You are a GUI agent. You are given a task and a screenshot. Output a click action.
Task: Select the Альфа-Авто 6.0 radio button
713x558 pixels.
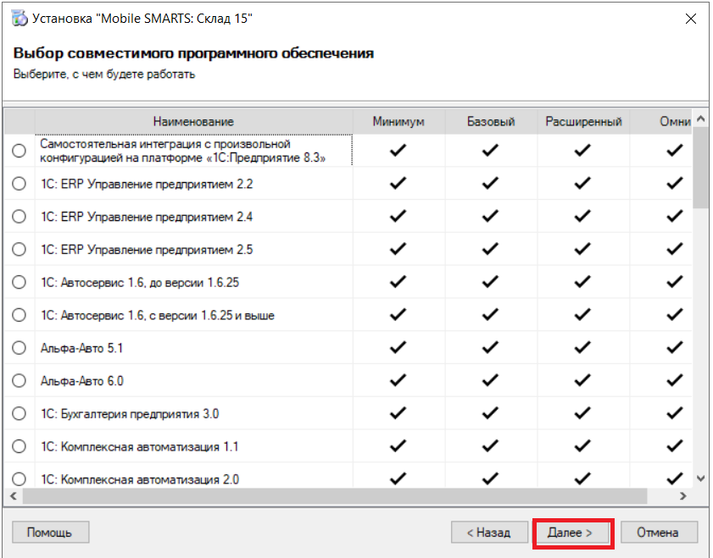point(19,380)
